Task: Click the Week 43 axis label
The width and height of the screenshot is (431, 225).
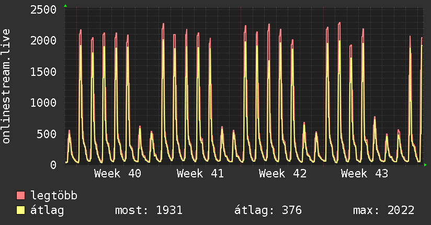Action: pyautogui.click(x=365, y=174)
